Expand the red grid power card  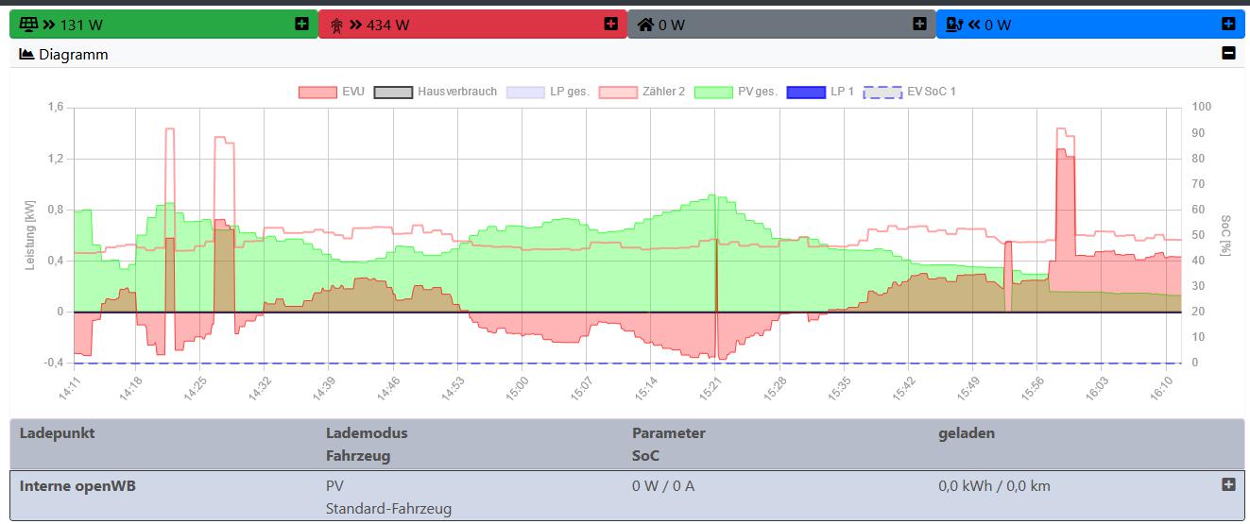tap(610, 24)
